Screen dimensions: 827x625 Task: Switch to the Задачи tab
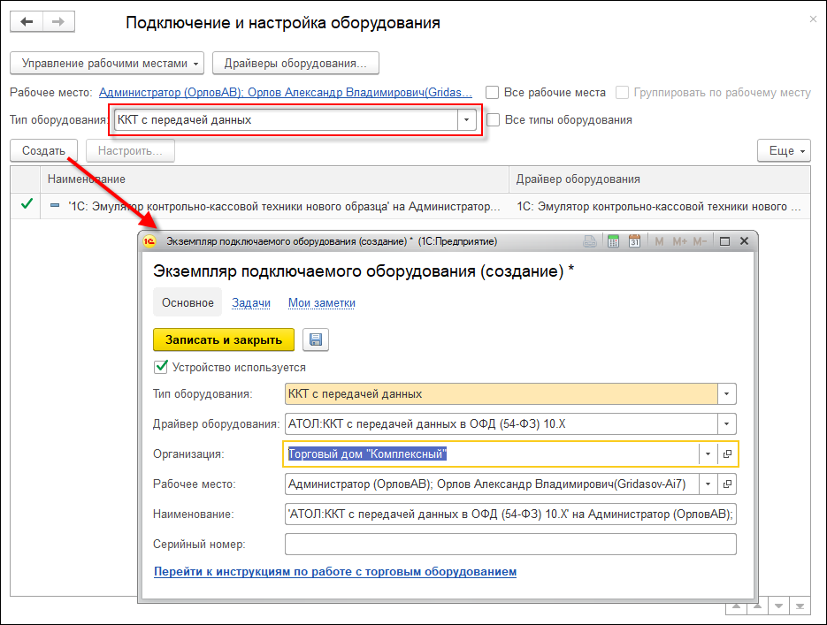coord(251,303)
